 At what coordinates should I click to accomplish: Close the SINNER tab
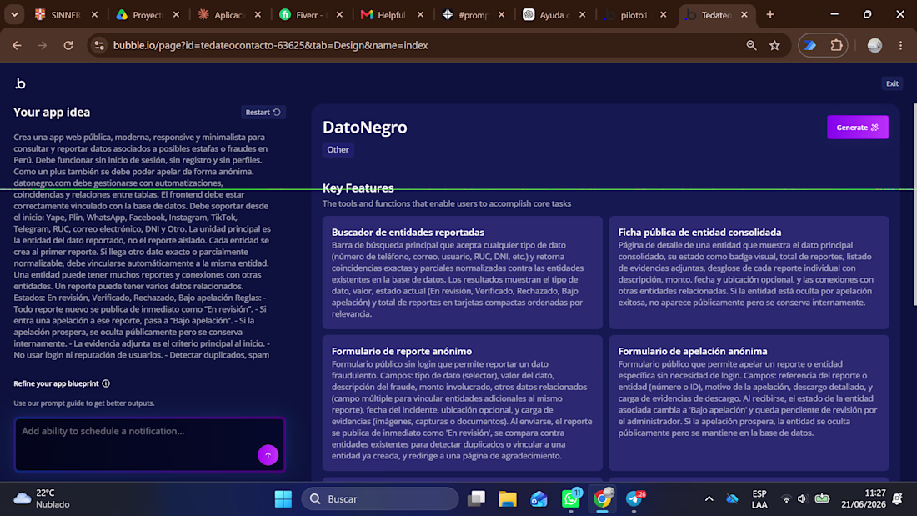(x=95, y=15)
